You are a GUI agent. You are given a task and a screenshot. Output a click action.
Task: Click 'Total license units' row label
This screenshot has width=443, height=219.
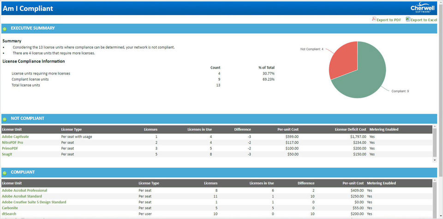click(26, 85)
